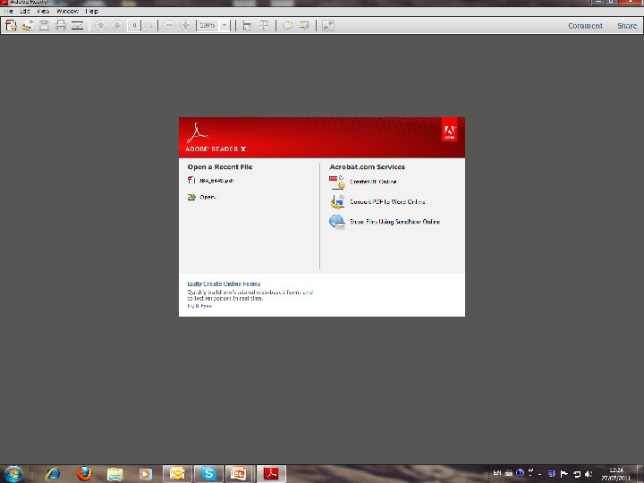Open the zoom percentage dropdown arrow
Viewport: 644px width, 483px height.
click(x=225, y=25)
